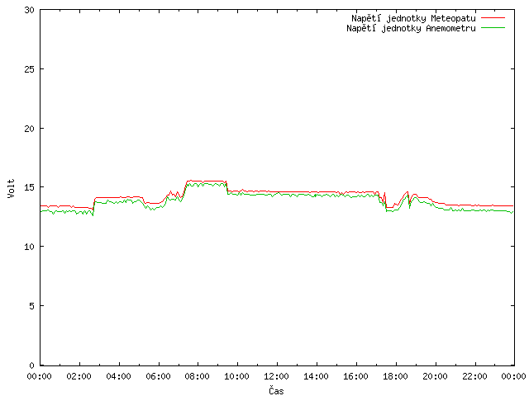Click the legend entry 'Napětí jednotky Anemometru'
The width and height of the screenshot is (529, 396).
click(411, 28)
